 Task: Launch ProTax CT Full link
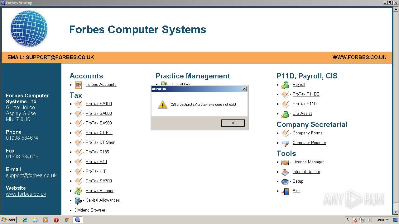(99, 133)
